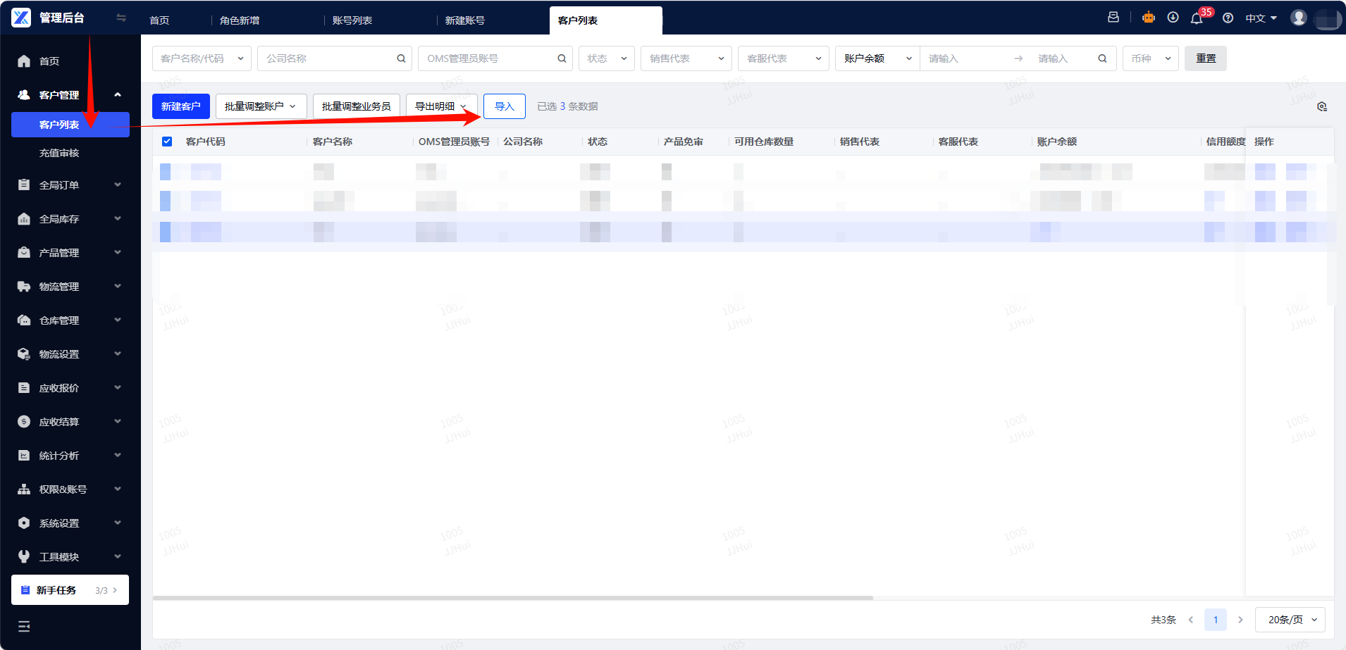Open the 导出明细 export dropdown
The width and height of the screenshot is (1346, 650).
pos(442,106)
